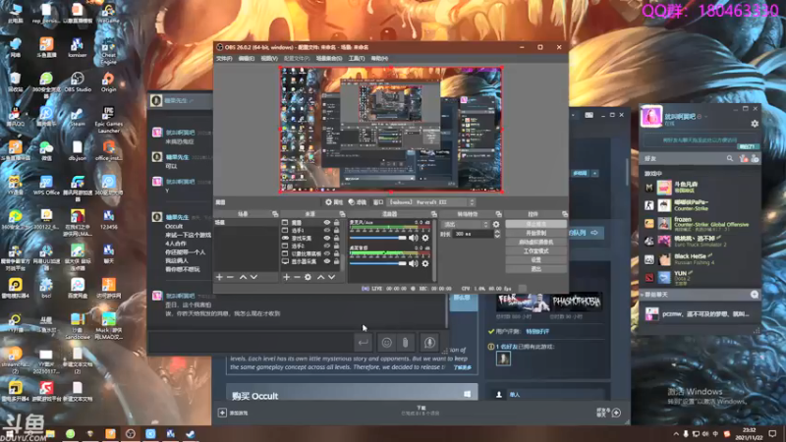Toggle lock on first source row
The height and width of the screenshot is (442, 786).
(x=336, y=223)
